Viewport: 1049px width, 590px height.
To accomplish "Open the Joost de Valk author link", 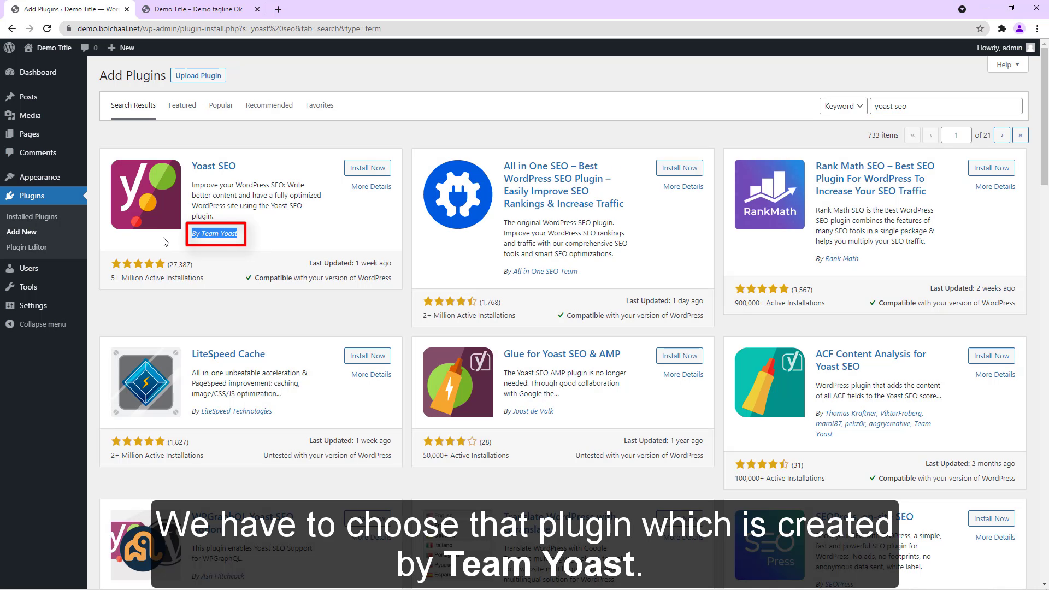I will 533,411.
